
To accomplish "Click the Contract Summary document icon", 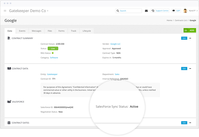I will 9,38.
